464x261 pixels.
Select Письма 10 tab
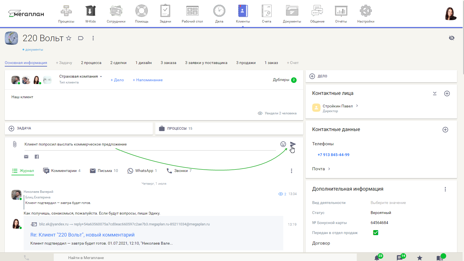[104, 171]
